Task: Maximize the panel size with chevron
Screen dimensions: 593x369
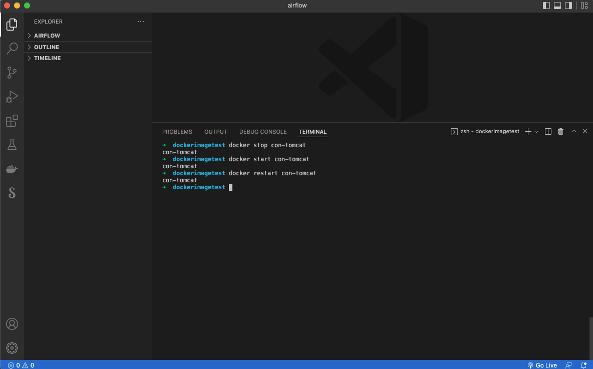Action: (573, 131)
